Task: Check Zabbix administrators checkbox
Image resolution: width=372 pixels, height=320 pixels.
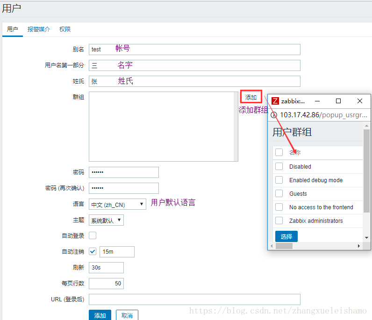Action: pyautogui.click(x=279, y=220)
